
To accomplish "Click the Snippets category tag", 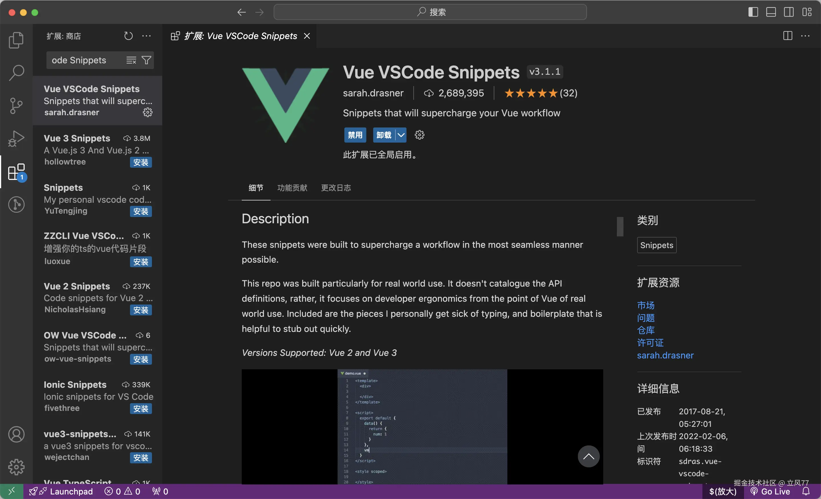I will (657, 245).
